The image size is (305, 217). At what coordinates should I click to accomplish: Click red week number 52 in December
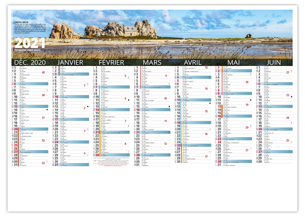(x=43, y=140)
